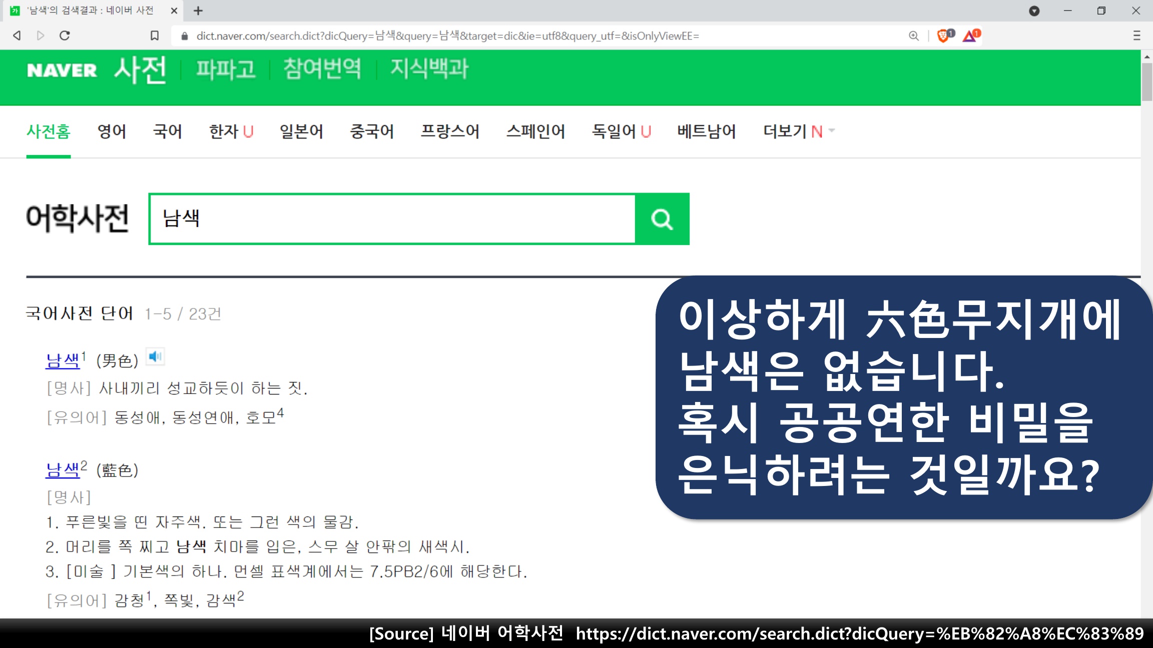
Task: Open the tab search dropdown arrow
Action: pyautogui.click(x=1034, y=10)
